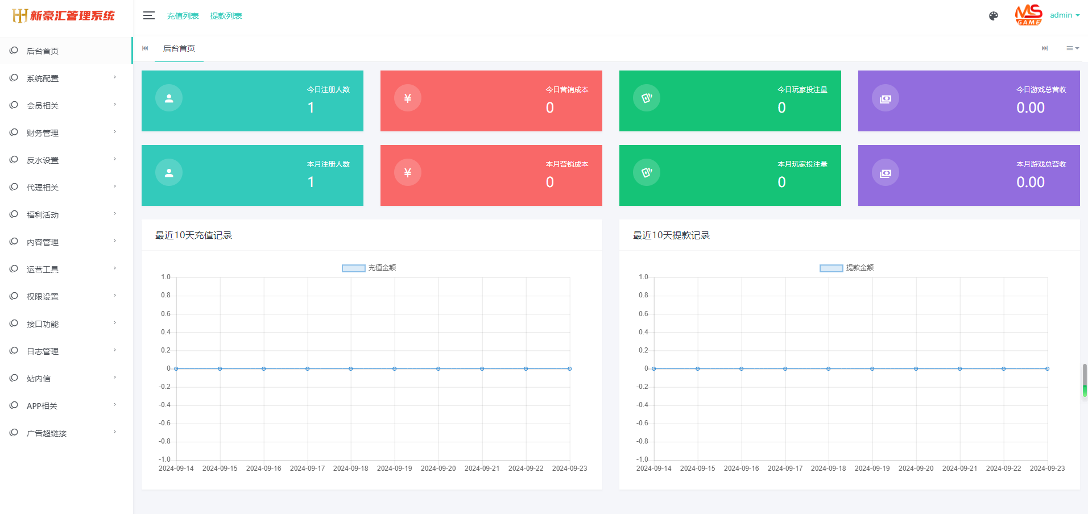The image size is (1088, 514).
Task: Open the 提款列表 page
Action: 226,15
